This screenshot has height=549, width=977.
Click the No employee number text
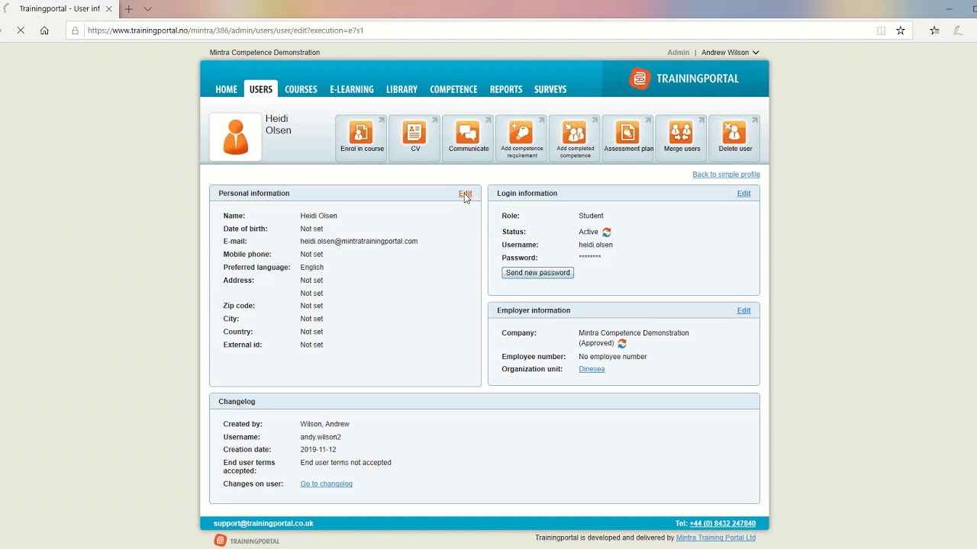(x=612, y=357)
